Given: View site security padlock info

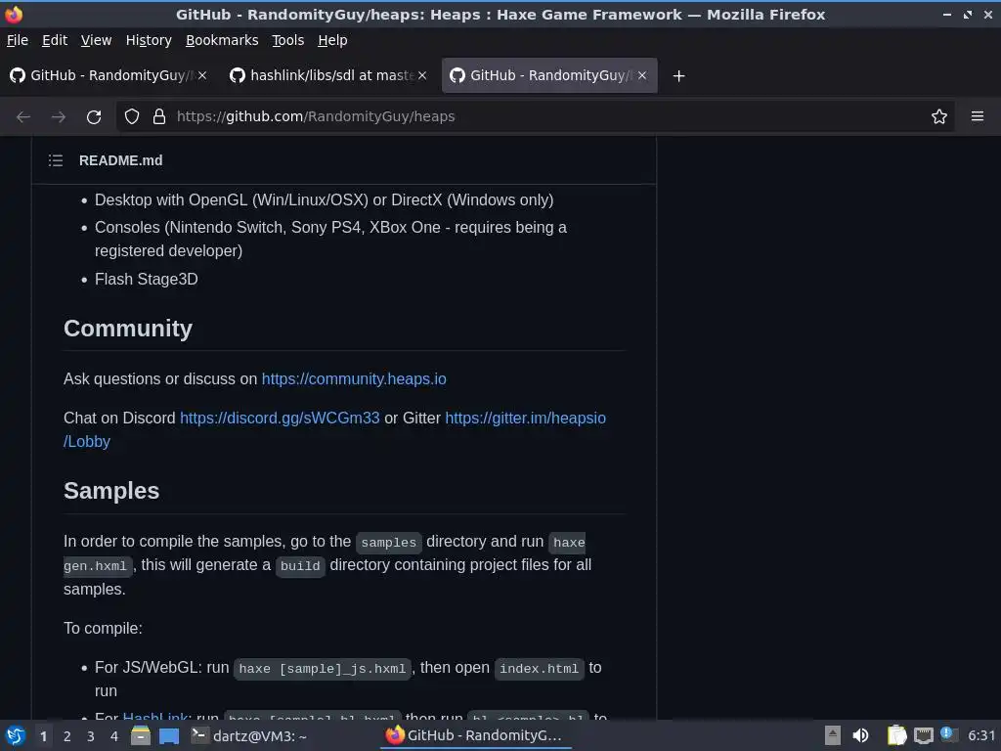Looking at the screenshot, I should tap(159, 117).
